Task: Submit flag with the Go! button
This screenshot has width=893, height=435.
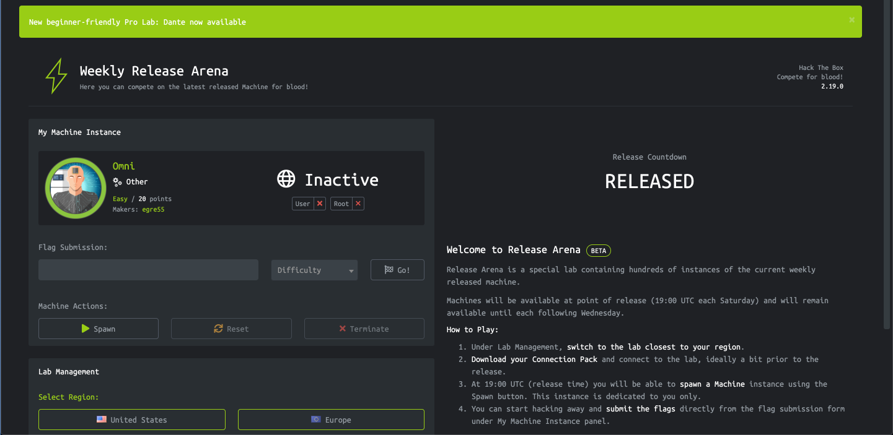Action: pos(397,270)
